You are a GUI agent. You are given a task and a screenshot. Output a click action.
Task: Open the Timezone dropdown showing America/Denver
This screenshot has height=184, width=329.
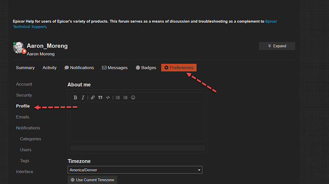coord(135,170)
